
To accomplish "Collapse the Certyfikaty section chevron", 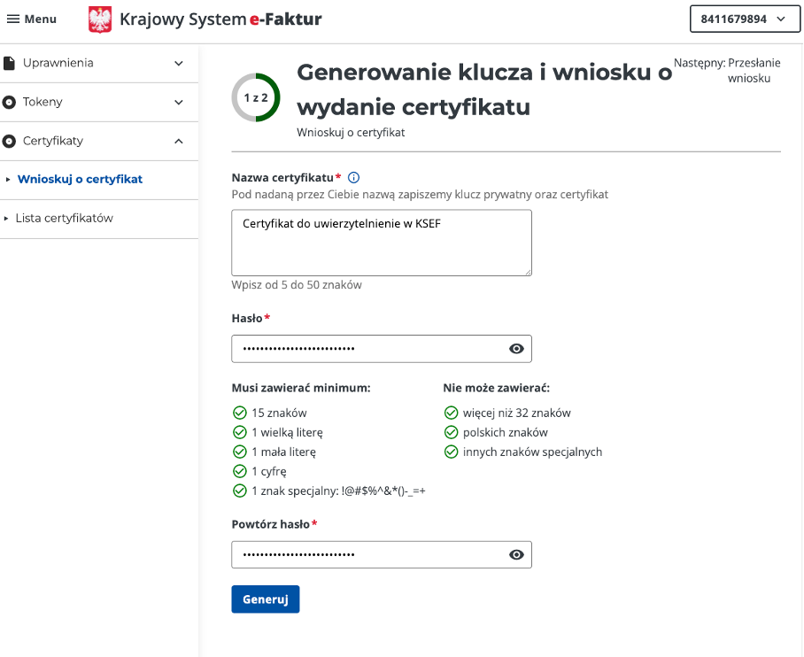I will pos(179,141).
